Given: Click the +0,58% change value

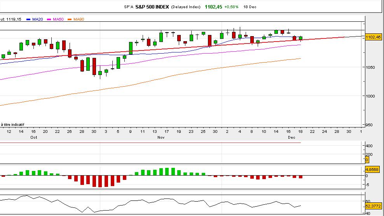Looking at the screenshot, I should pyautogui.click(x=231, y=7).
